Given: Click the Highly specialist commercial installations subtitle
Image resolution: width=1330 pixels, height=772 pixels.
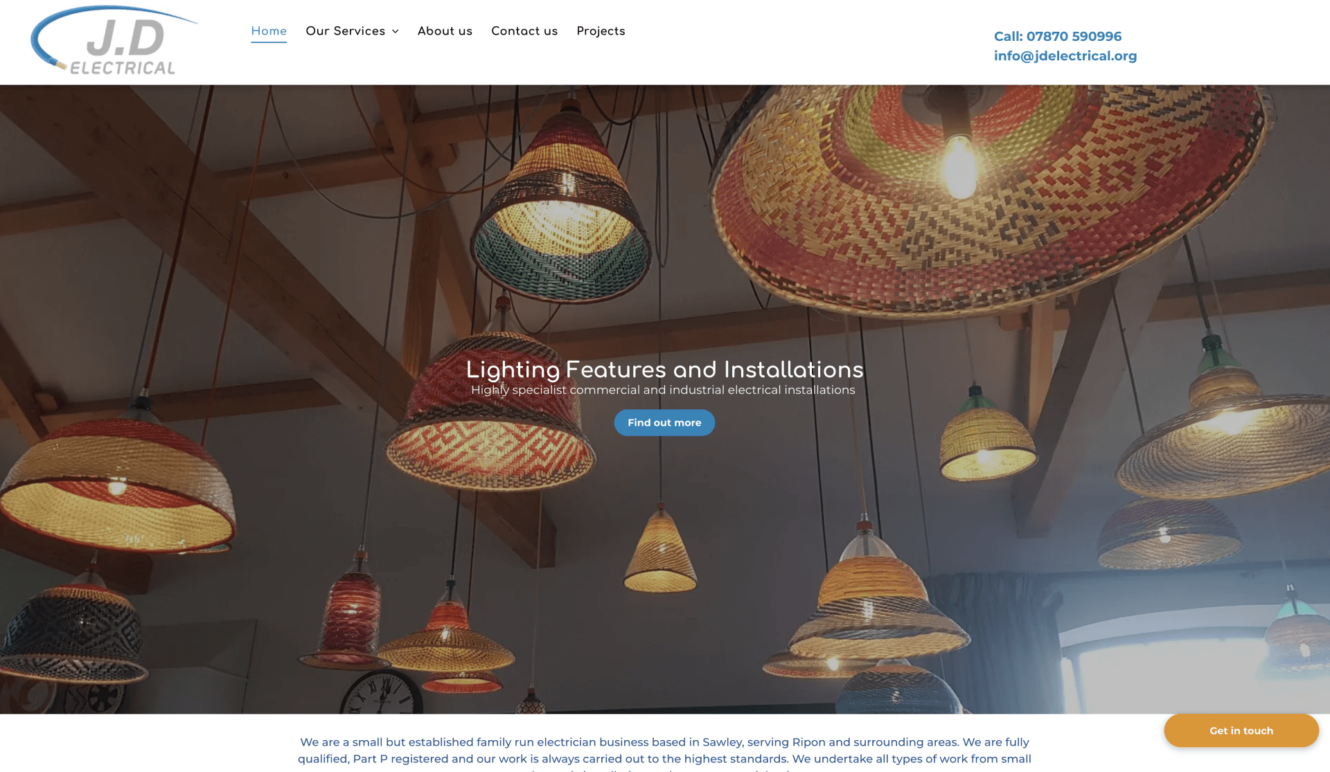Looking at the screenshot, I should tap(663, 390).
